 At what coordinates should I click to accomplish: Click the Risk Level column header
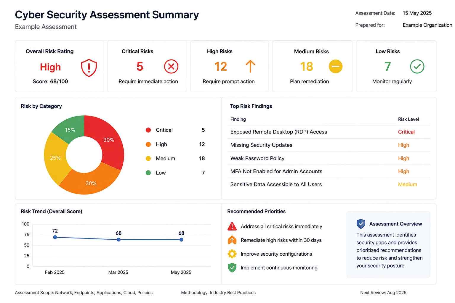(408, 119)
